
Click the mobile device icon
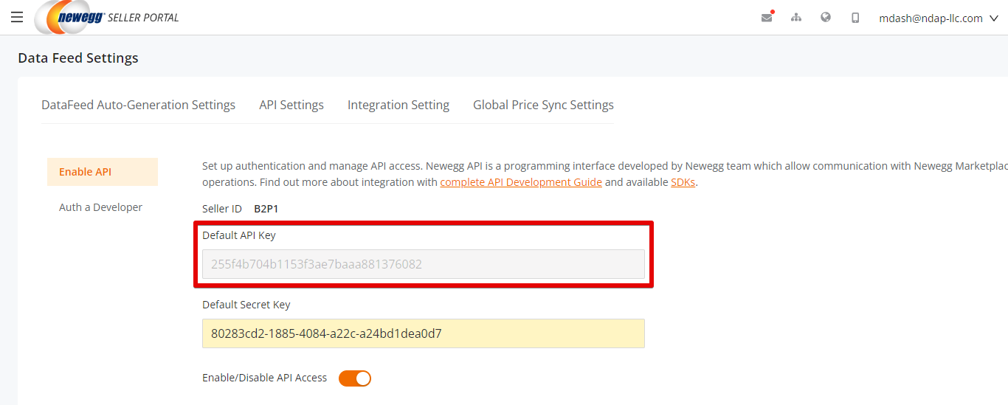855,17
